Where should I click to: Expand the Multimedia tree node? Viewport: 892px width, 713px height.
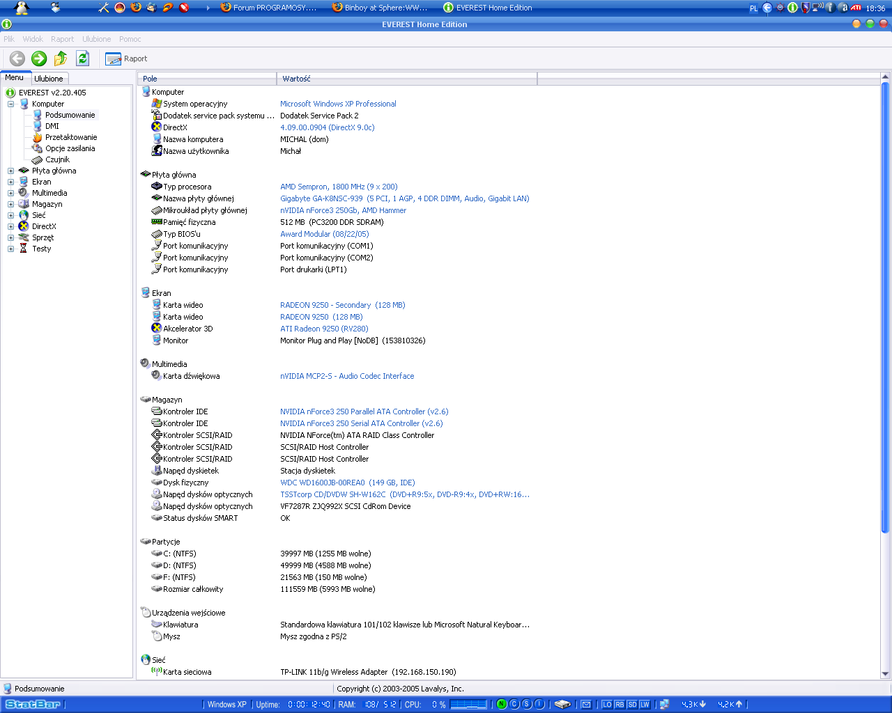pyautogui.click(x=11, y=193)
